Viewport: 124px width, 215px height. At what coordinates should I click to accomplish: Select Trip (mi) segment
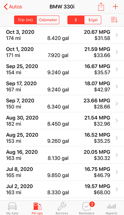(25, 20)
